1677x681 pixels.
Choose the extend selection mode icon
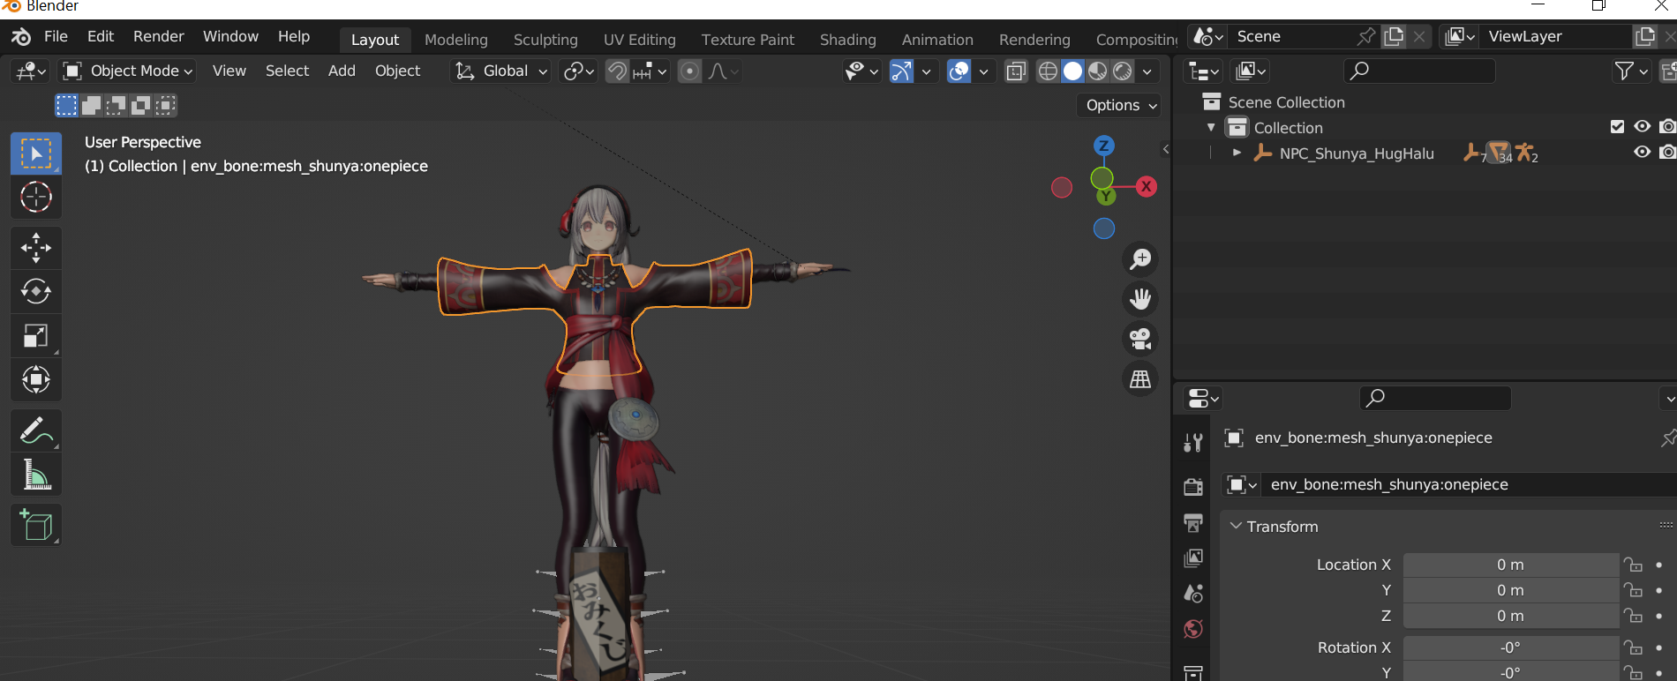(x=91, y=106)
